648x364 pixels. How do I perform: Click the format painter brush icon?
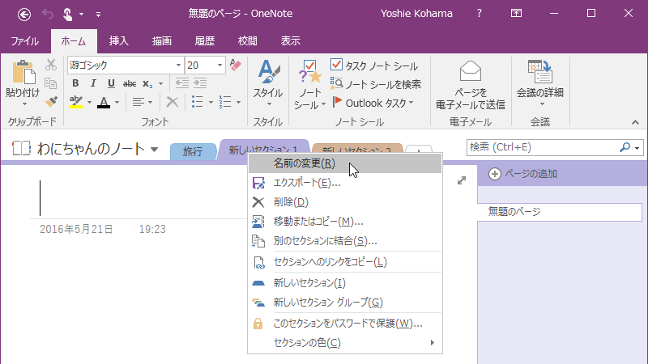[51, 102]
